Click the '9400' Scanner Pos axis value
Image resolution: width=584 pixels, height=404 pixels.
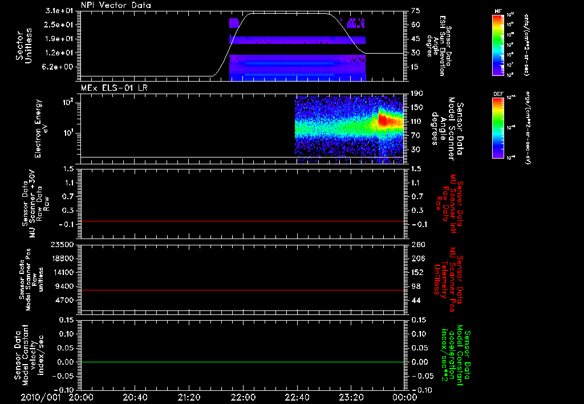(x=64, y=286)
